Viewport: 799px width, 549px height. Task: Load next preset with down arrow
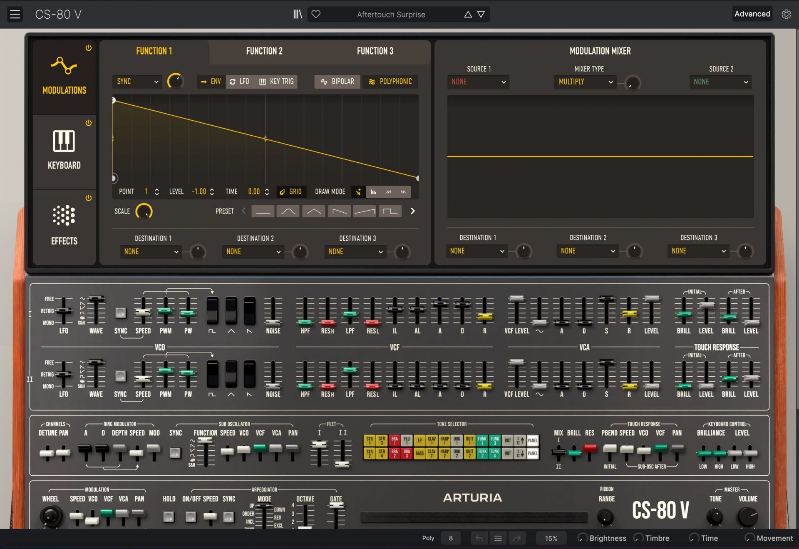(x=481, y=15)
